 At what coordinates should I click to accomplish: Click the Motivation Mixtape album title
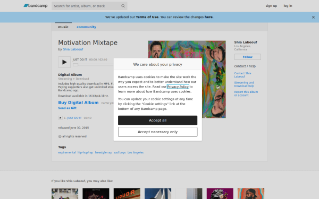[88, 42]
